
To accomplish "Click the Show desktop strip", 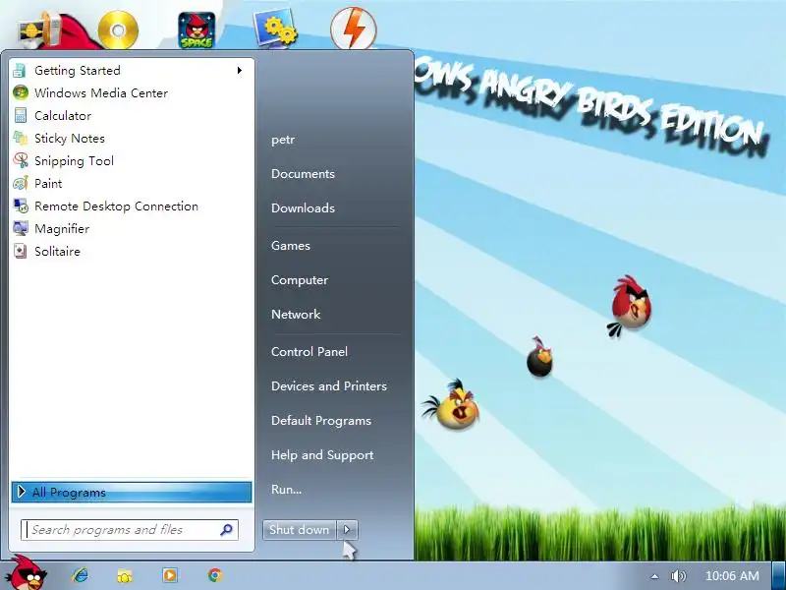I will point(778,575).
